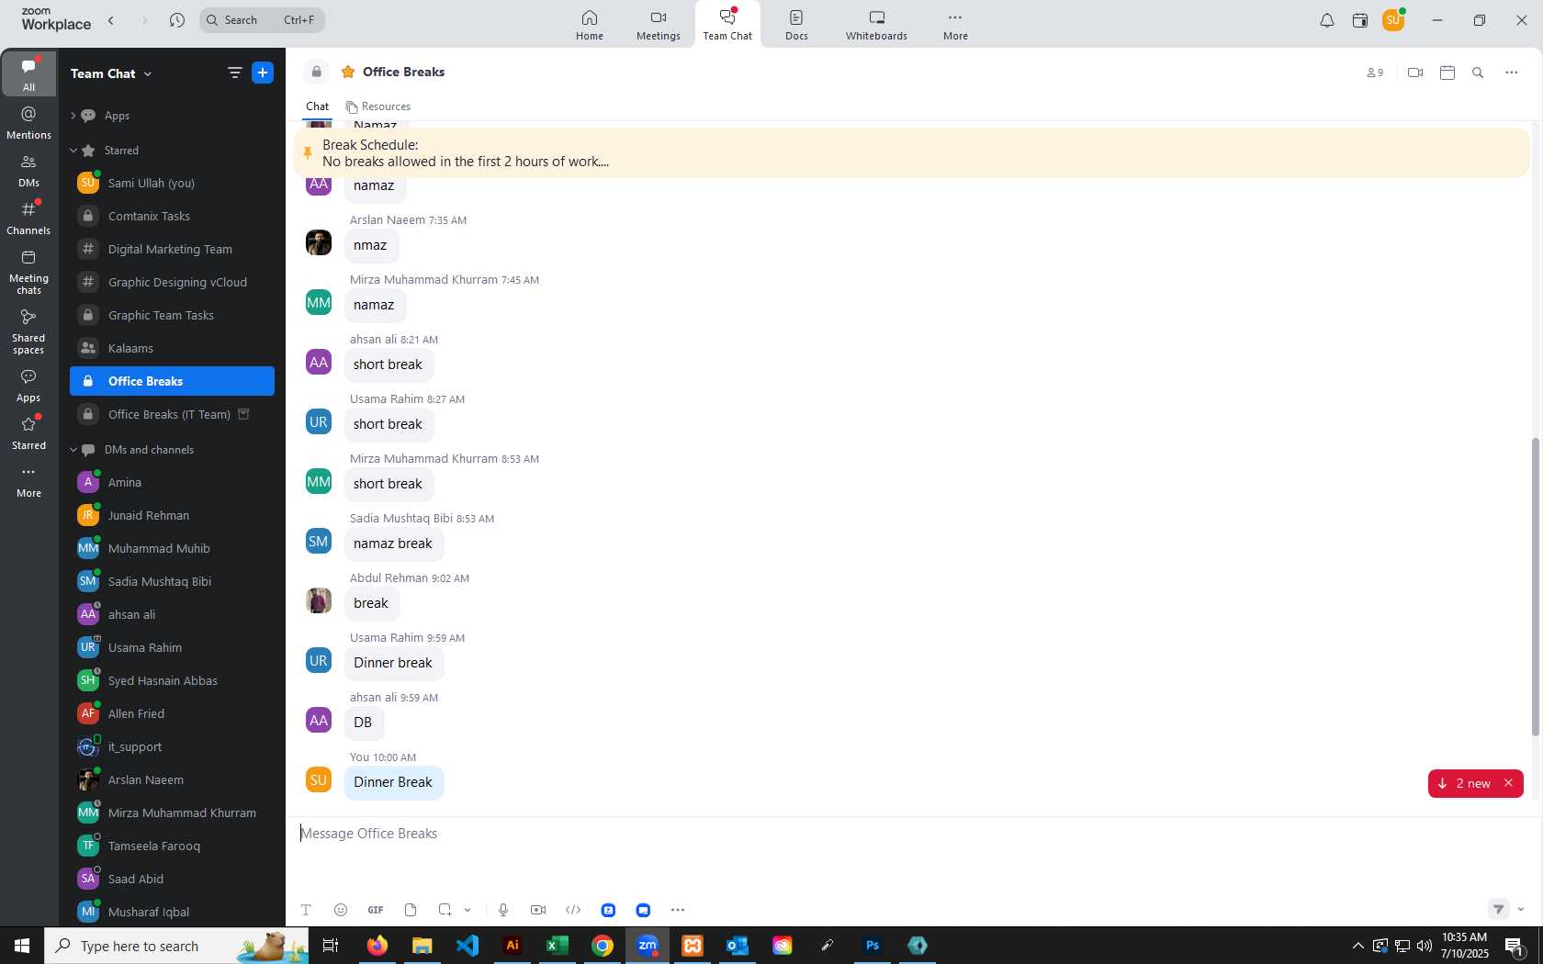Image resolution: width=1543 pixels, height=964 pixels.
Task: Open the text formatting tool
Action: (x=306, y=910)
